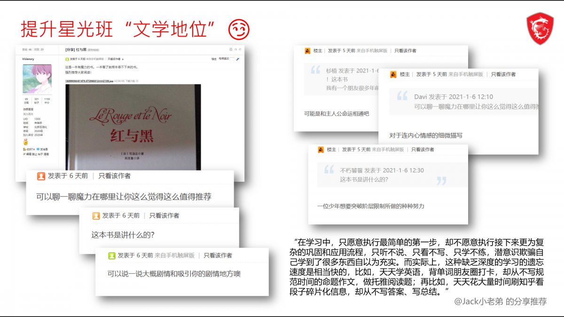Click 楼主 badge icon on reply quoting 杉植

(307, 51)
